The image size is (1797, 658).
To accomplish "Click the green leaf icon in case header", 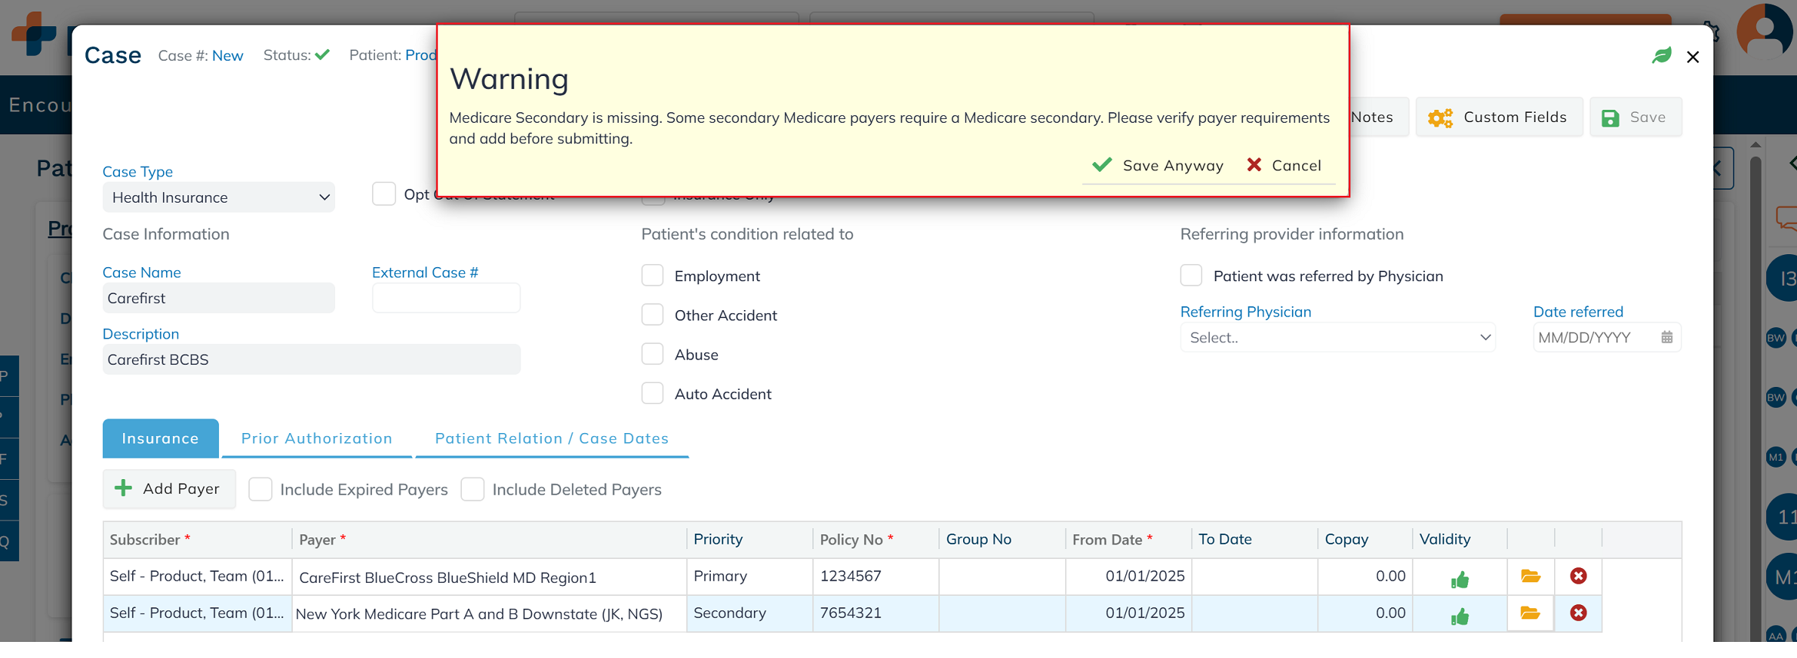I will [1662, 56].
